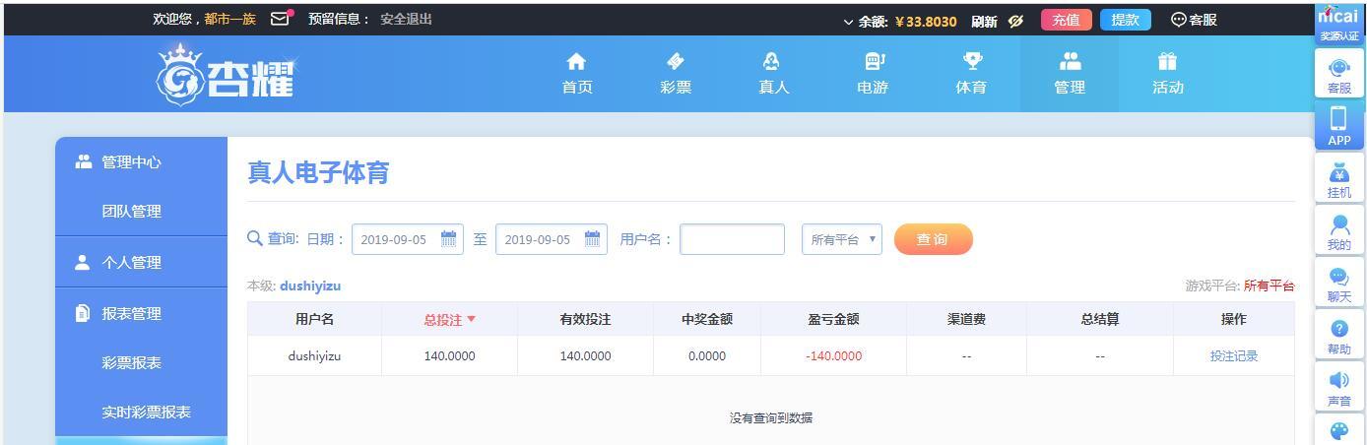Click red 所有平台 game platform label
This screenshot has width=1367, height=445.
click(1269, 286)
